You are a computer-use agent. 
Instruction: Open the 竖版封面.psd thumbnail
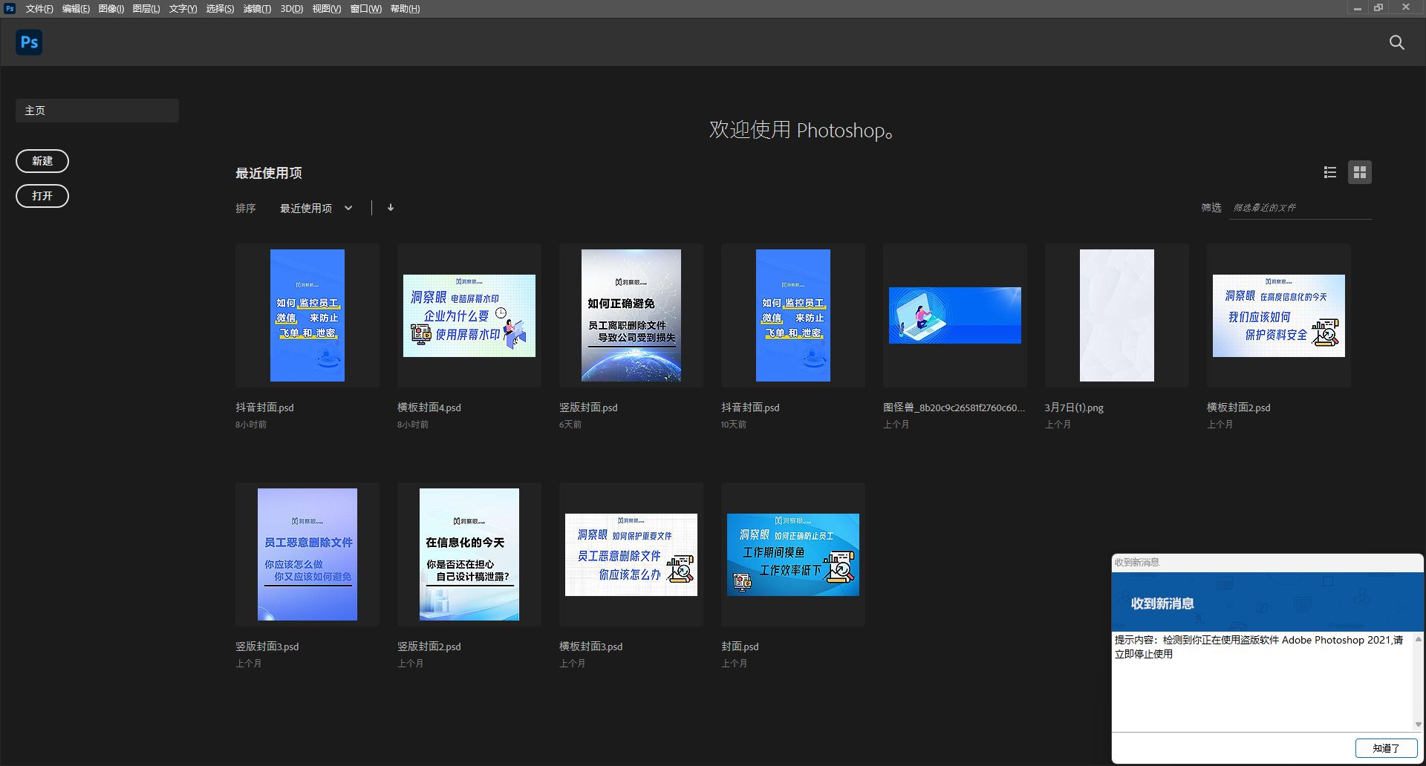pos(631,315)
